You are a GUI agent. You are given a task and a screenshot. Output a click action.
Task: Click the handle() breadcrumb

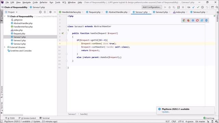point(84,114)
